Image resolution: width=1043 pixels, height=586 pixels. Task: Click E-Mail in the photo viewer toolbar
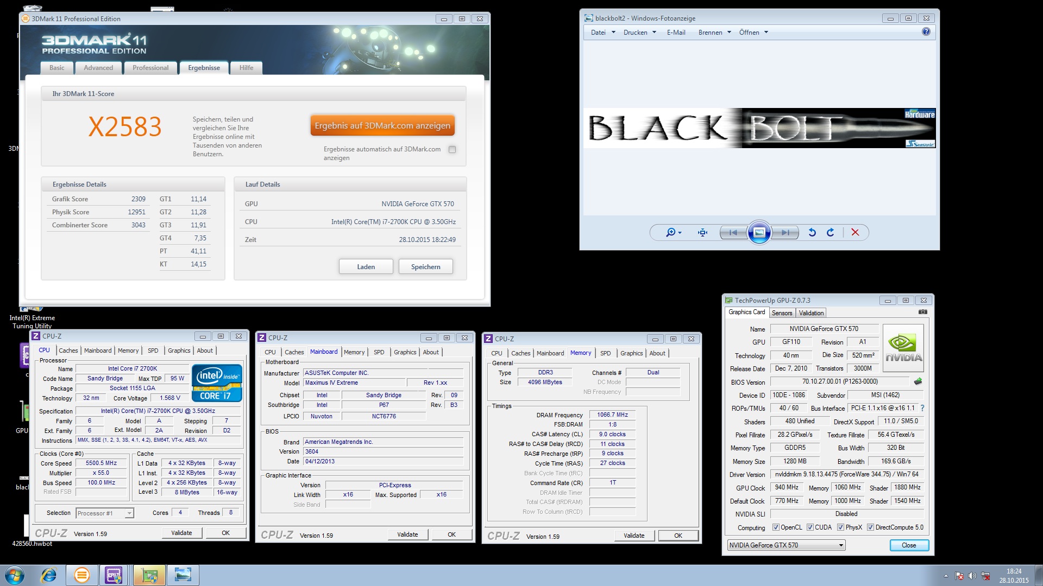676,33
